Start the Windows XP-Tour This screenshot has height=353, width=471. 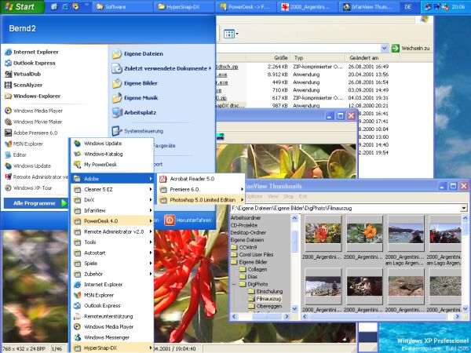tap(28, 188)
